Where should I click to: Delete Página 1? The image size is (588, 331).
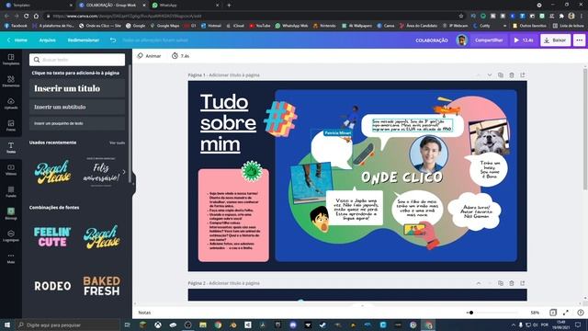pos(512,75)
